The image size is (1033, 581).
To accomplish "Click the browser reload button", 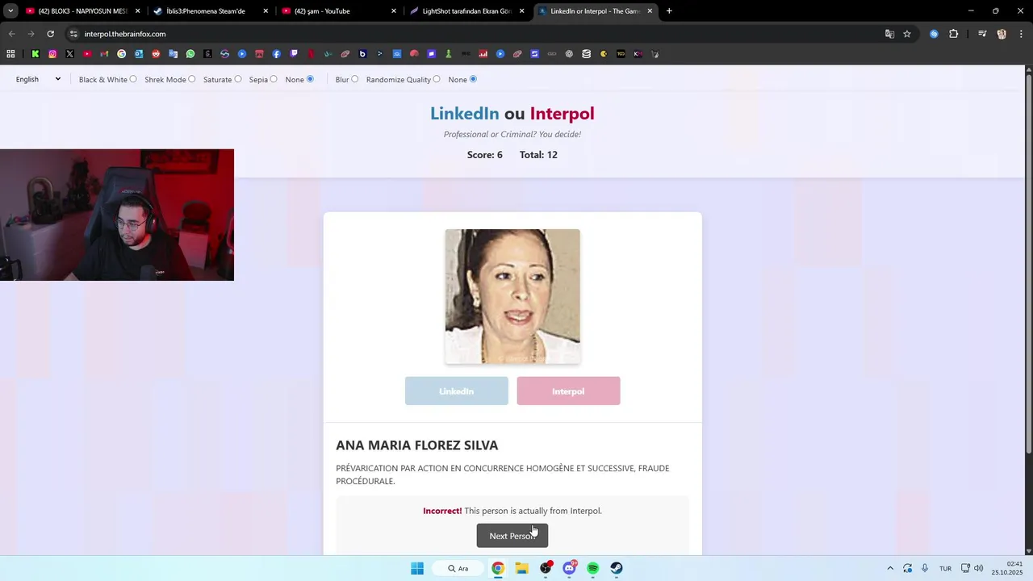I will 50,34.
